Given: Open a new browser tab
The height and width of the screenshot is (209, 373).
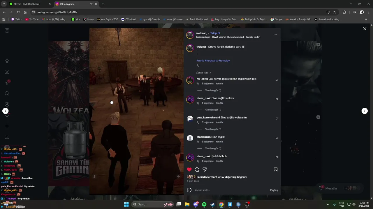Looking at the screenshot, I should click(103, 4).
